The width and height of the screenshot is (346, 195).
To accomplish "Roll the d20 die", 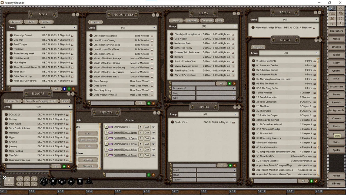I will pyautogui.click(x=44, y=181).
